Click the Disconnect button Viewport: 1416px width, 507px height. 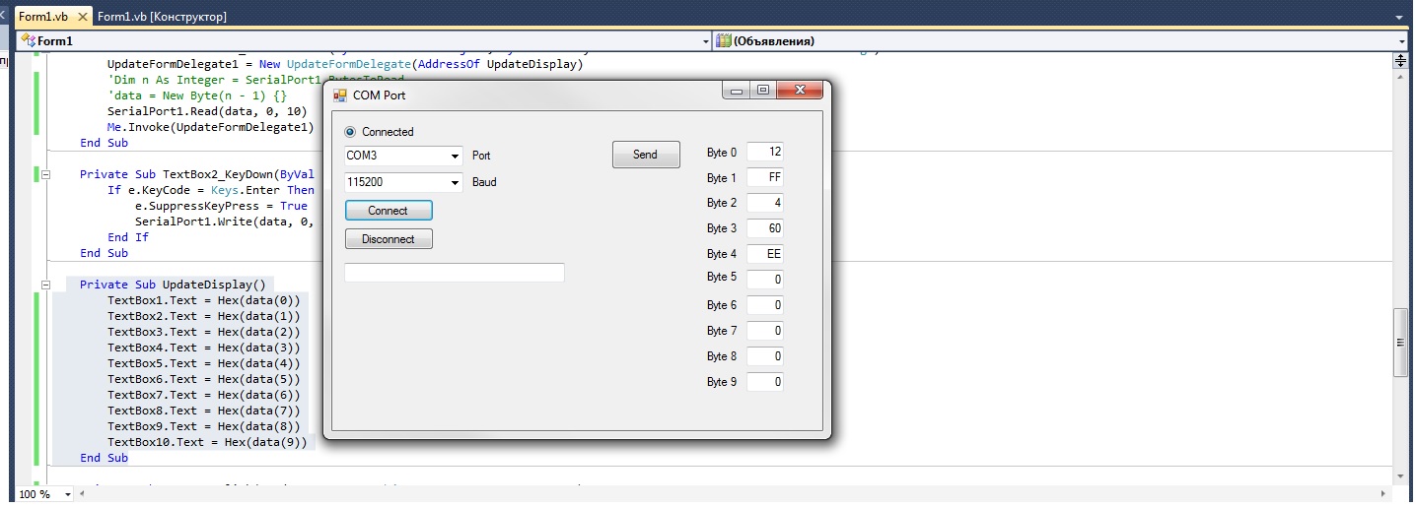point(389,239)
